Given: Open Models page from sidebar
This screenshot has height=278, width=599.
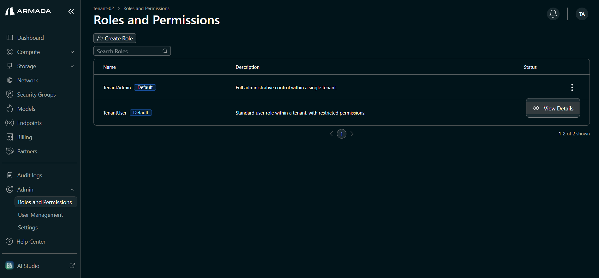Looking at the screenshot, I should point(26,109).
